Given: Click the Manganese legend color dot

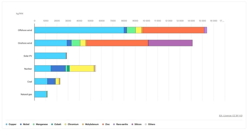Looking at the screenshot, I should [34, 124].
